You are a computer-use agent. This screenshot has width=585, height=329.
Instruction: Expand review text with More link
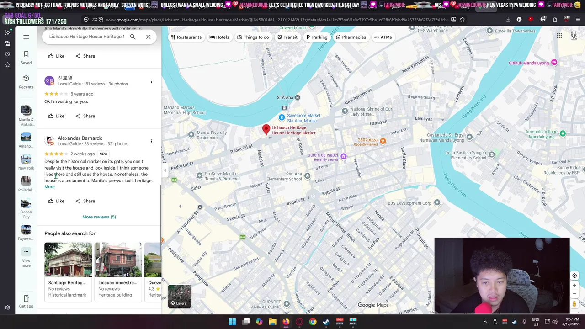point(49,187)
